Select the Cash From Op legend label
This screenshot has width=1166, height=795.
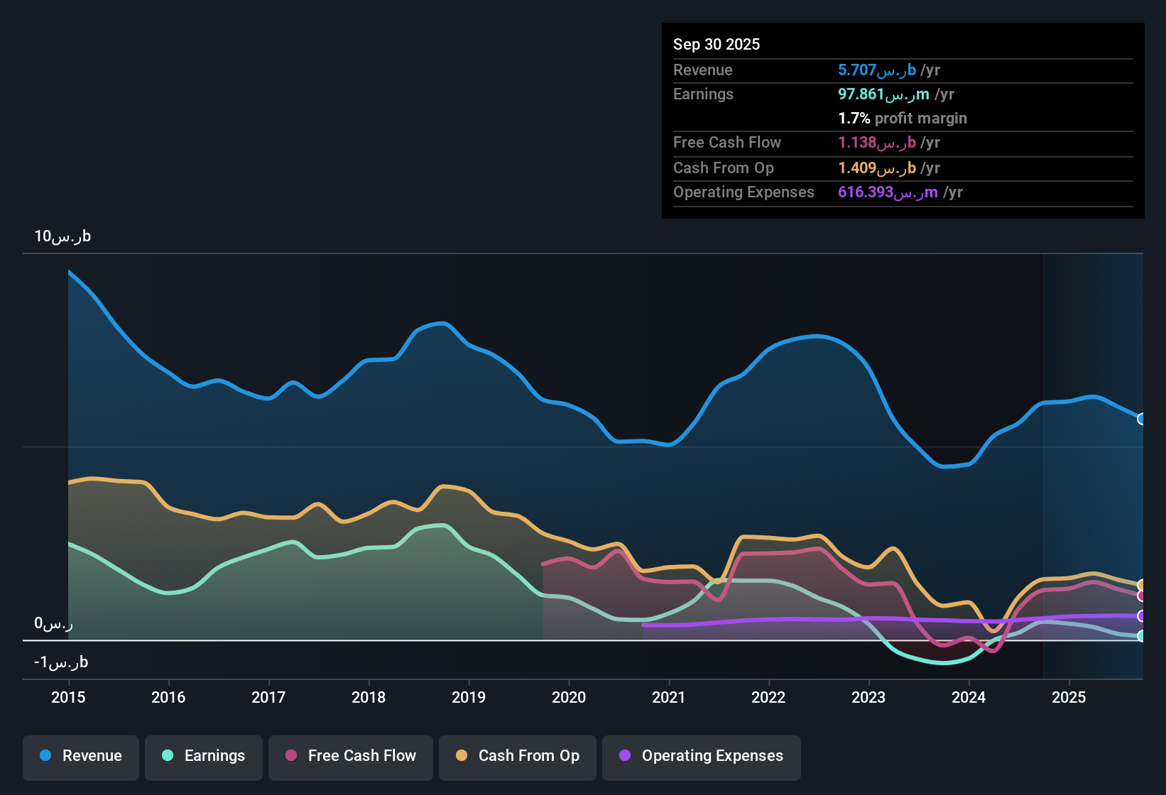click(x=529, y=756)
